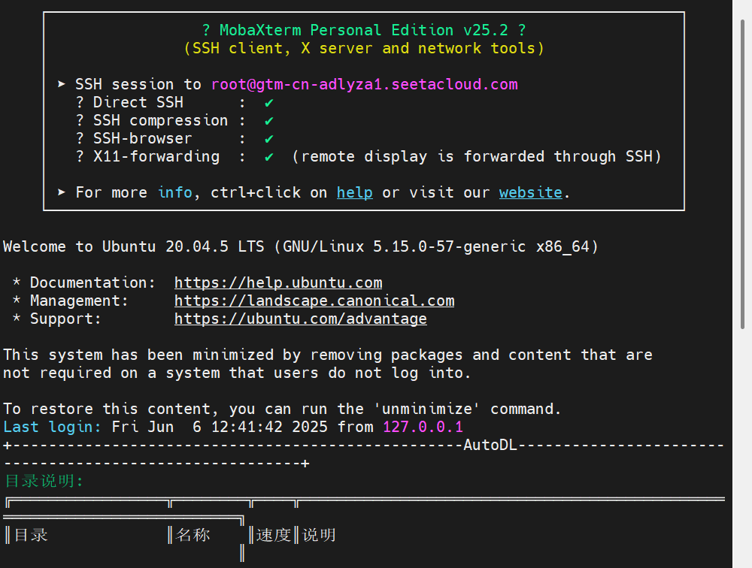Screen dimensions: 752x568
Task: Open the ubuntu.com/advantage support link
Action: (300, 319)
